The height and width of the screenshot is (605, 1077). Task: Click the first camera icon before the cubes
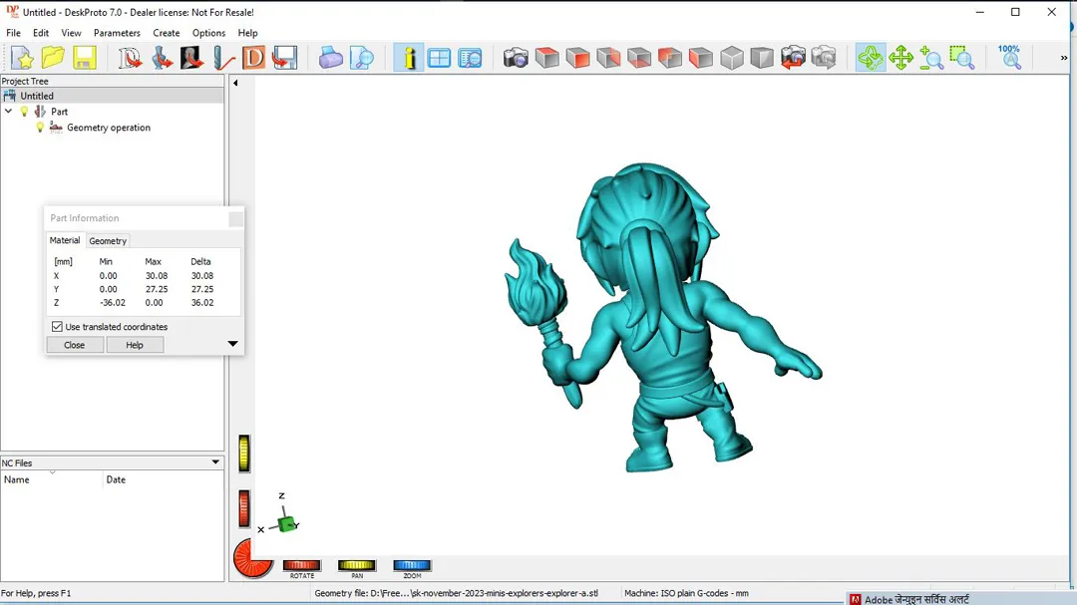coord(516,58)
